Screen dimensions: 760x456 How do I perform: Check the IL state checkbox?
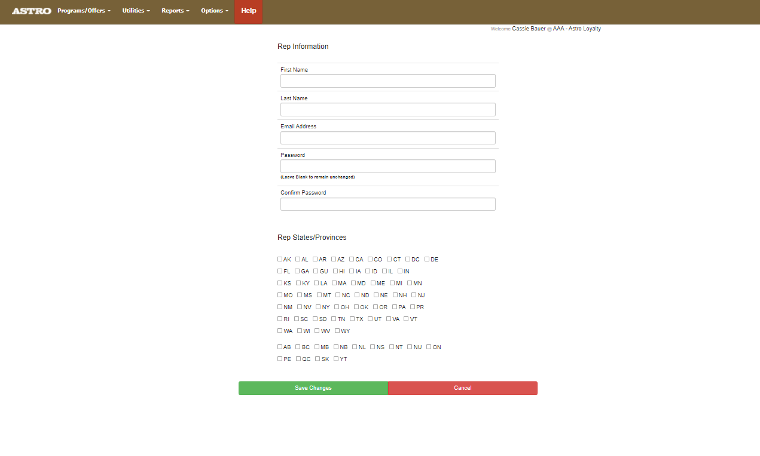coord(384,271)
